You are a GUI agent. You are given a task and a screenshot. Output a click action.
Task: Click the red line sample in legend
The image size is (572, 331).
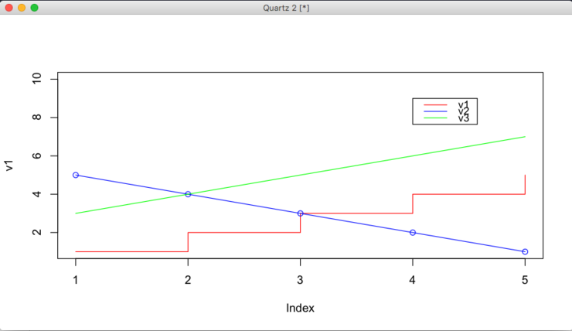tap(436, 104)
